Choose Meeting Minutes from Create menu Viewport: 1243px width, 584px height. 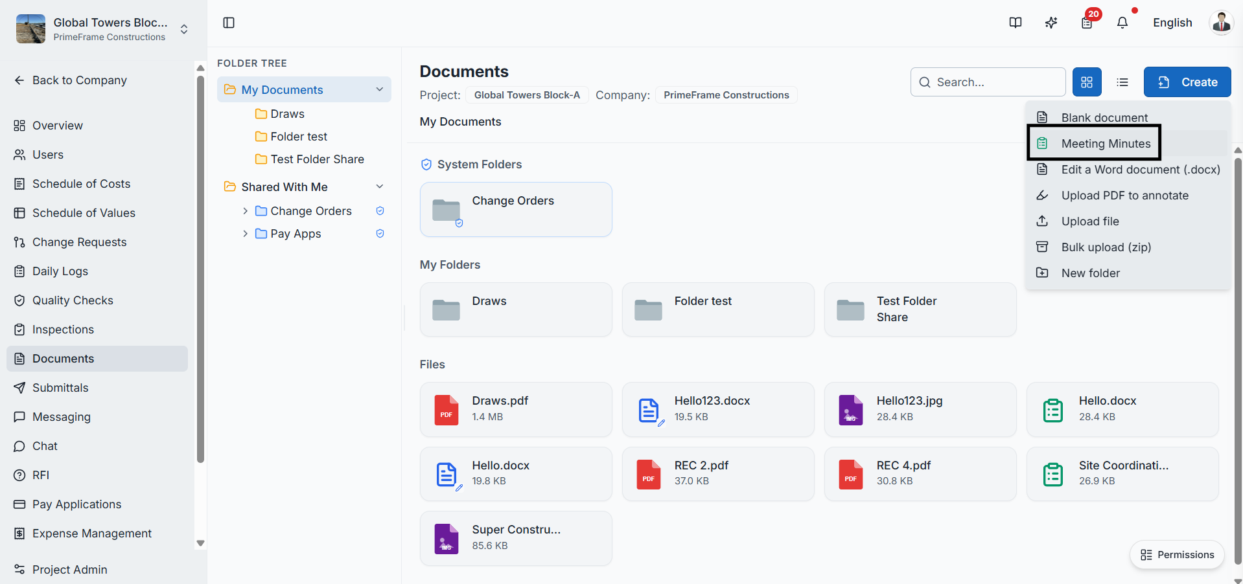1128,143
